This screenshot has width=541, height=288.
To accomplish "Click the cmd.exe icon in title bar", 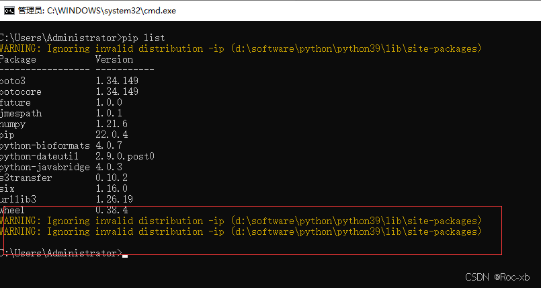I will pyautogui.click(x=9, y=10).
